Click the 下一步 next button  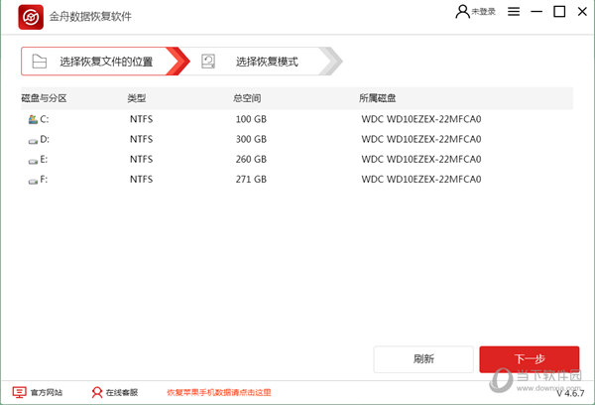pos(530,359)
